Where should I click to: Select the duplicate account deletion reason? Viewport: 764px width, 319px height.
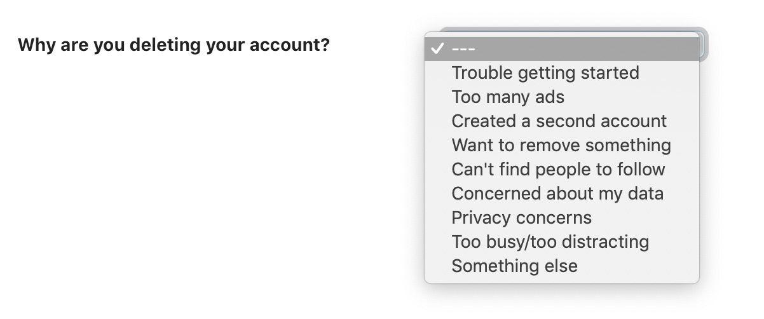[559, 121]
